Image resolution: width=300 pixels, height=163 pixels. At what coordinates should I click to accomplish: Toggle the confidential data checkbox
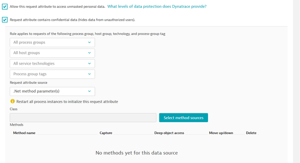click(x=5, y=20)
